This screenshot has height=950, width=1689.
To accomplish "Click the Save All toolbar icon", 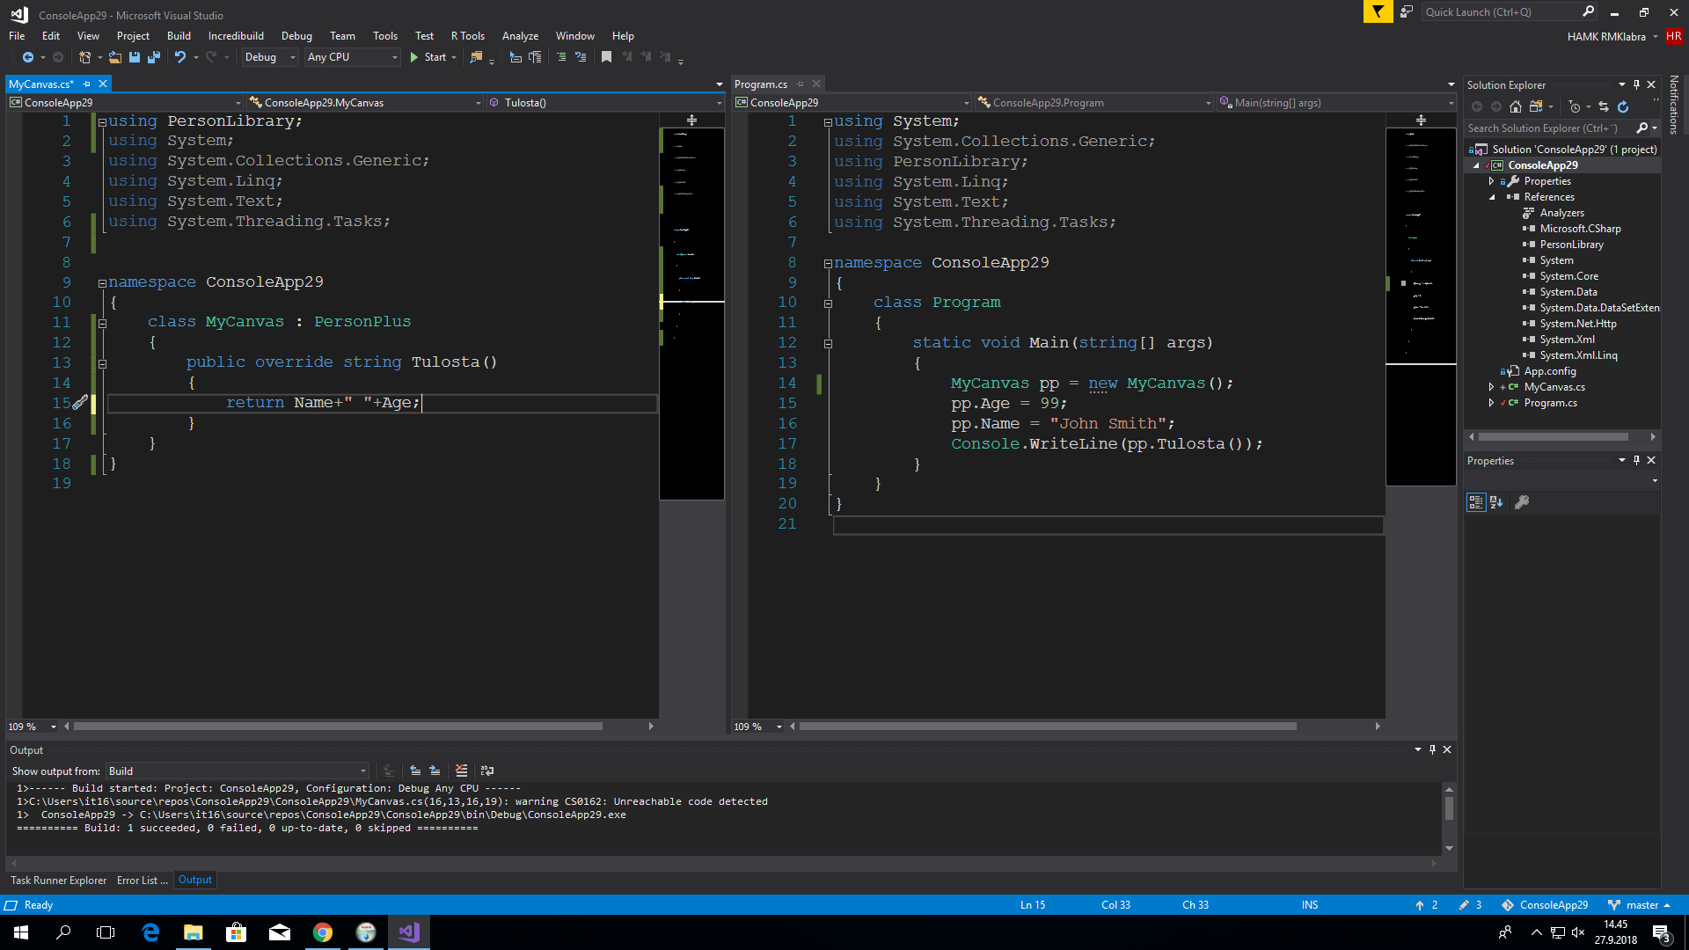I will (x=154, y=57).
